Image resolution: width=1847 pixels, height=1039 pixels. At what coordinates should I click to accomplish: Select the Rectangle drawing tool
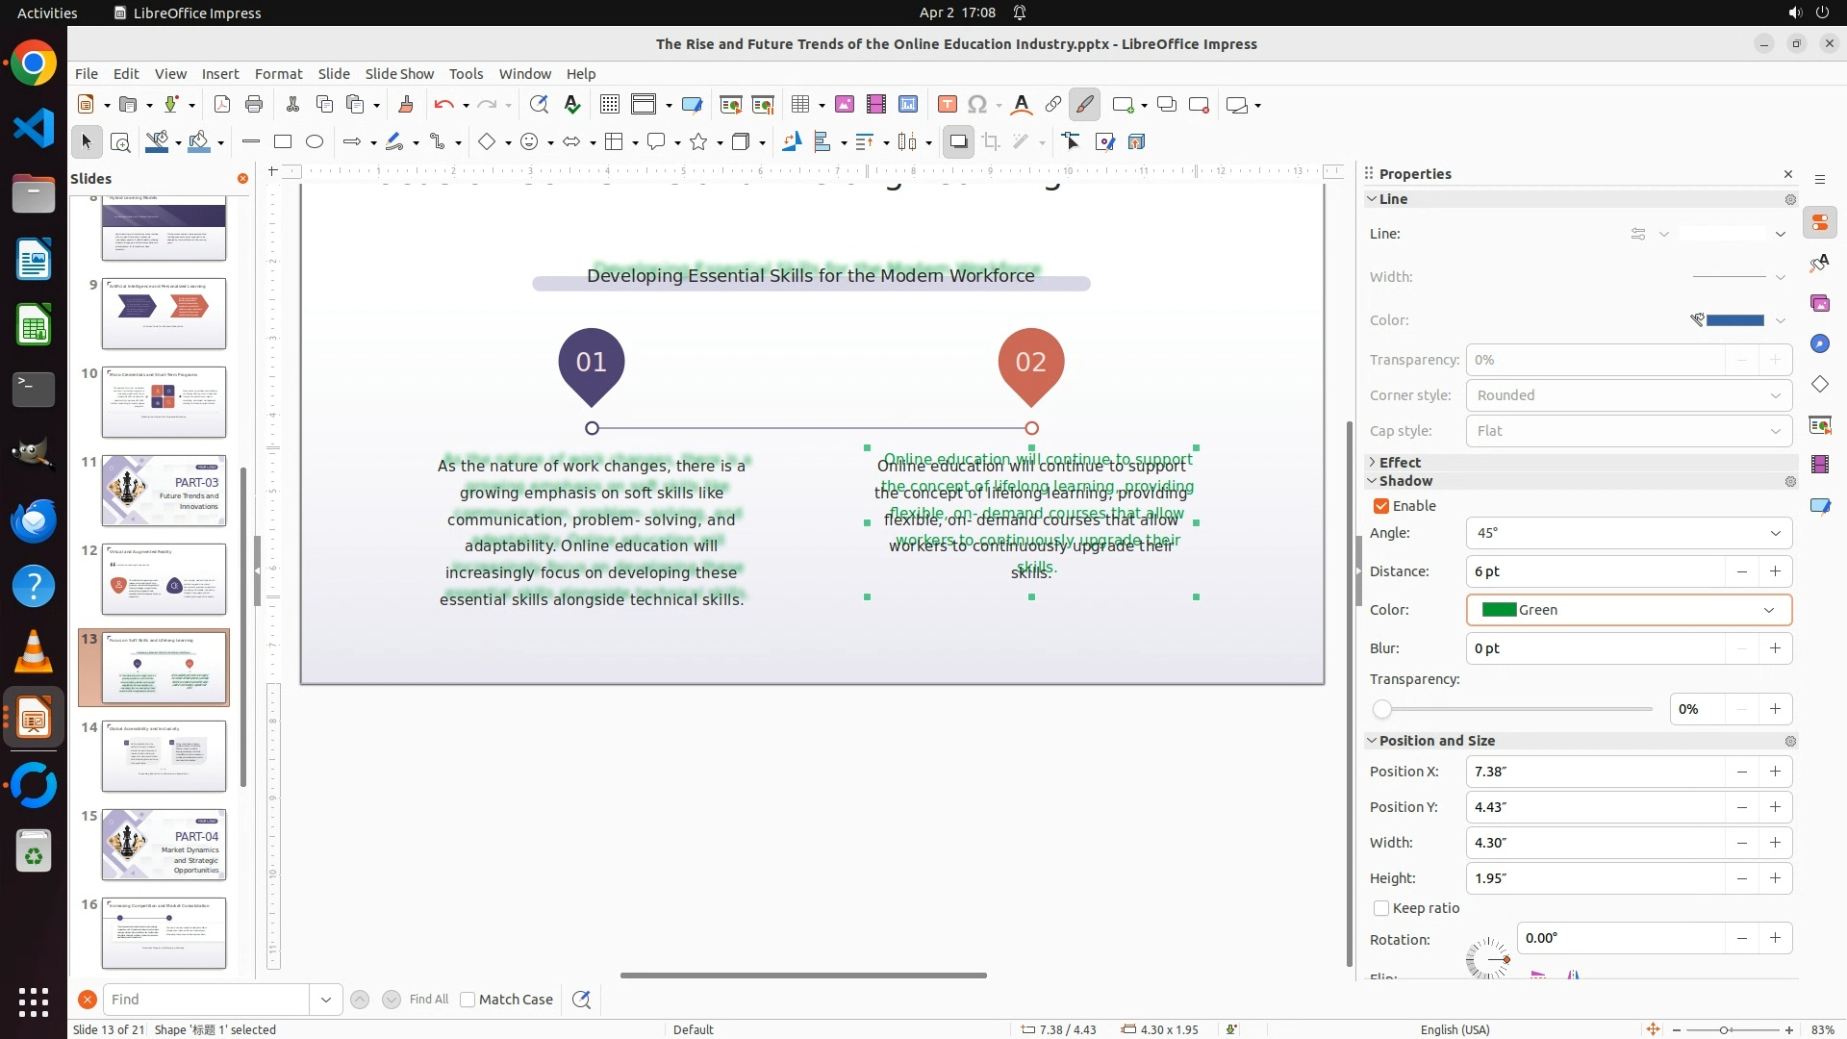coord(283,142)
